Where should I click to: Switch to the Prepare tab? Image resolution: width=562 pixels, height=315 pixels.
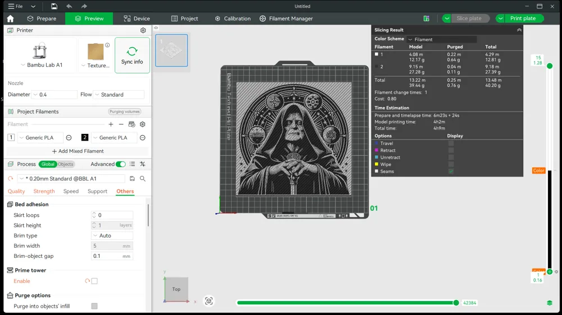pyautogui.click(x=42, y=18)
